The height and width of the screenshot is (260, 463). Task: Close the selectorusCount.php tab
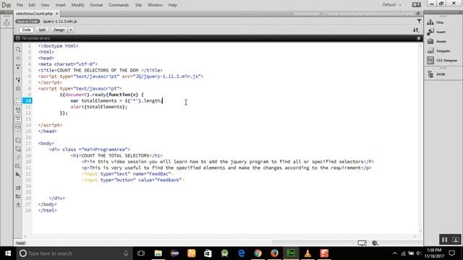[x=57, y=14]
